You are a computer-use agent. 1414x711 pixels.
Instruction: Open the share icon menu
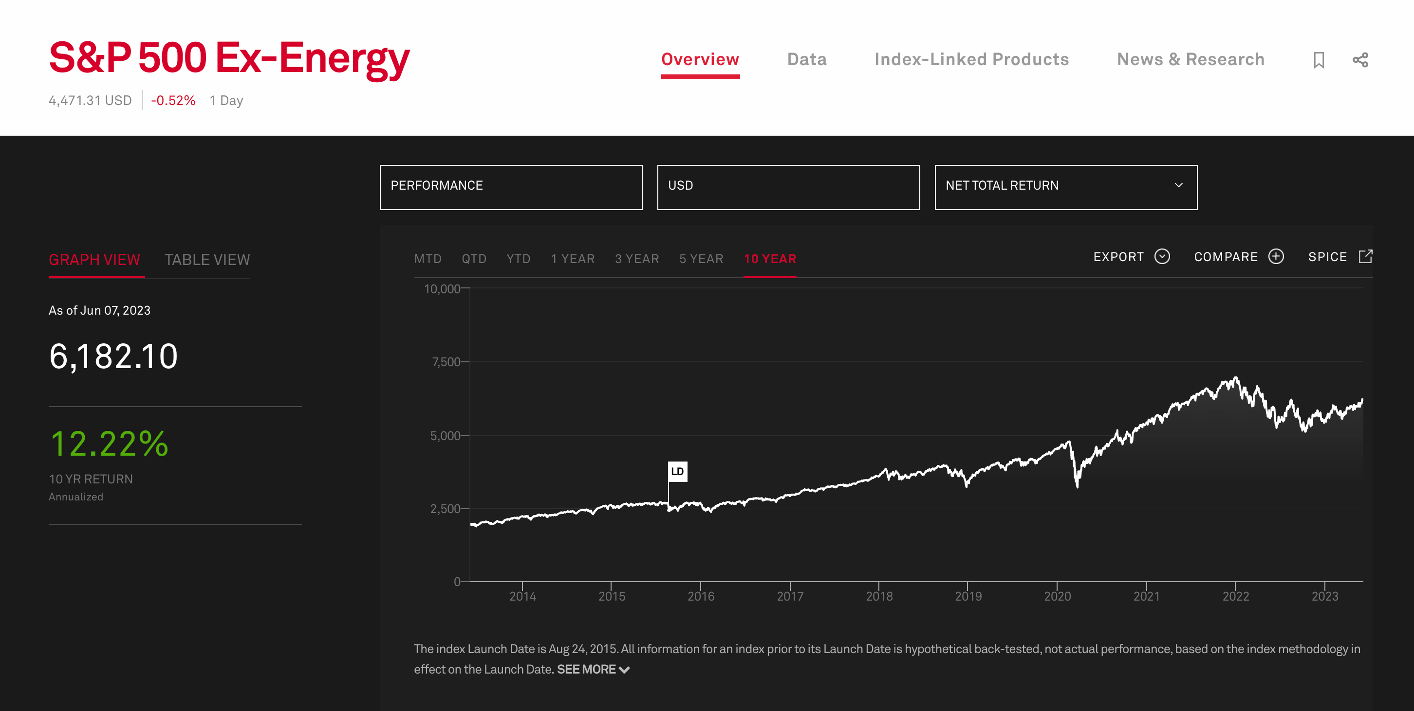[1360, 60]
